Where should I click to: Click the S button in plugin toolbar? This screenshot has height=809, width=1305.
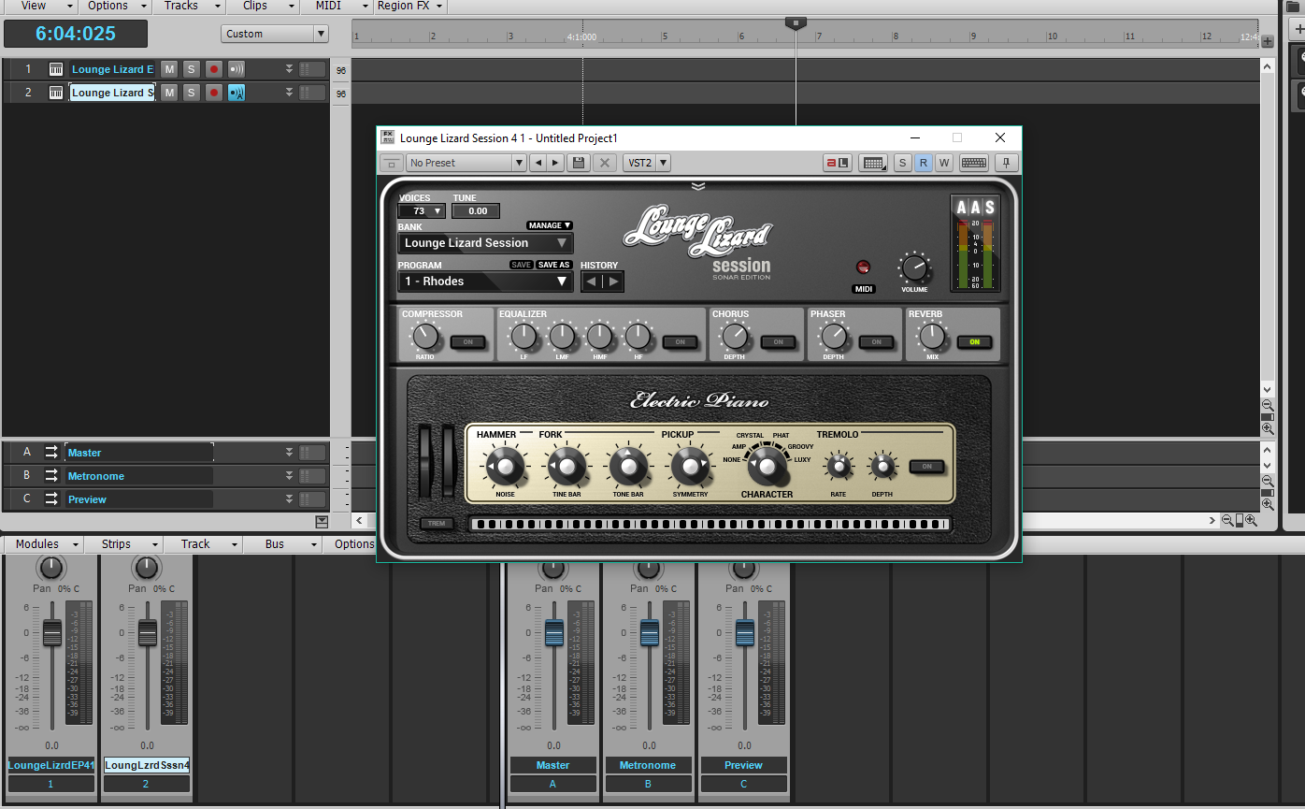click(x=902, y=163)
